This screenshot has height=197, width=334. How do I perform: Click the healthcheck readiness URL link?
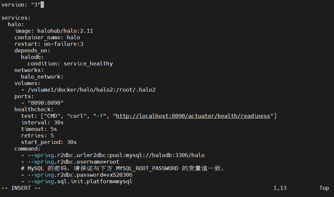coord(193,116)
